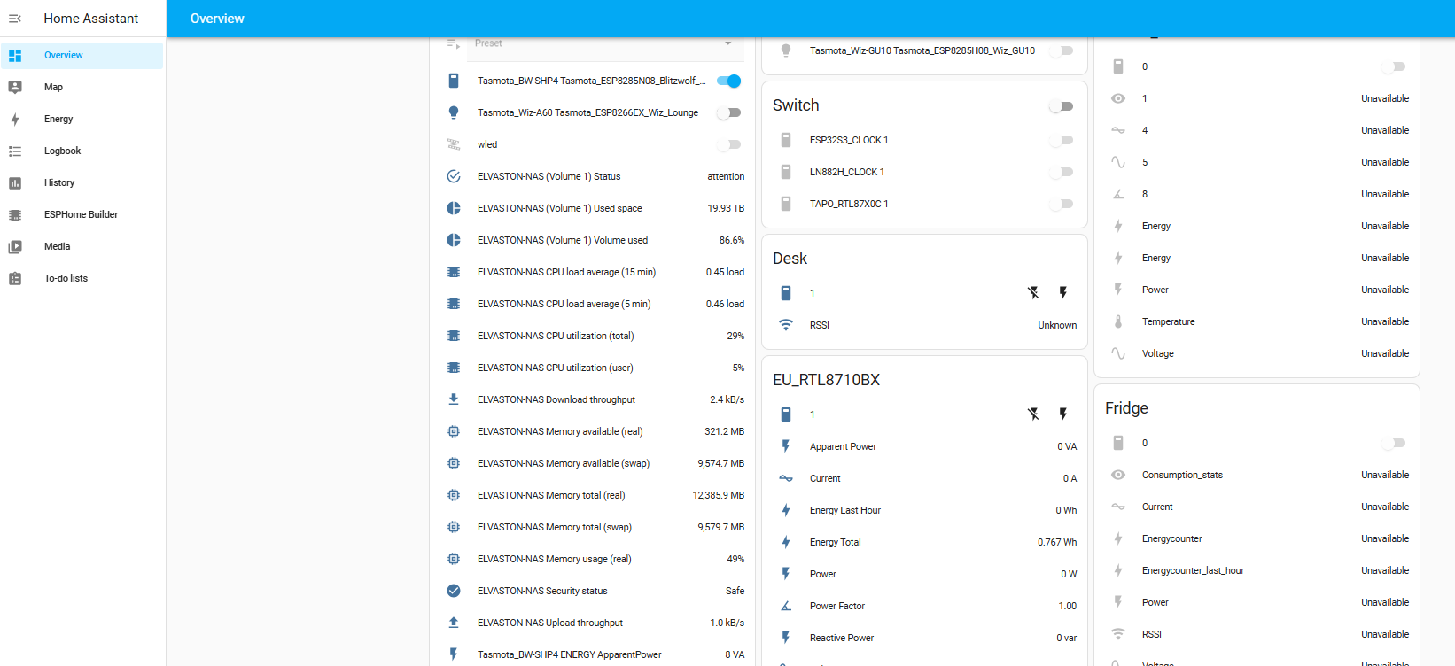The height and width of the screenshot is (666, 1455).
Task: Click the Media play icon
Action: (15, 246)
